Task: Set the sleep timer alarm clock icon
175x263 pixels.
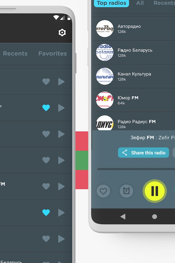Action: [126, 191]
